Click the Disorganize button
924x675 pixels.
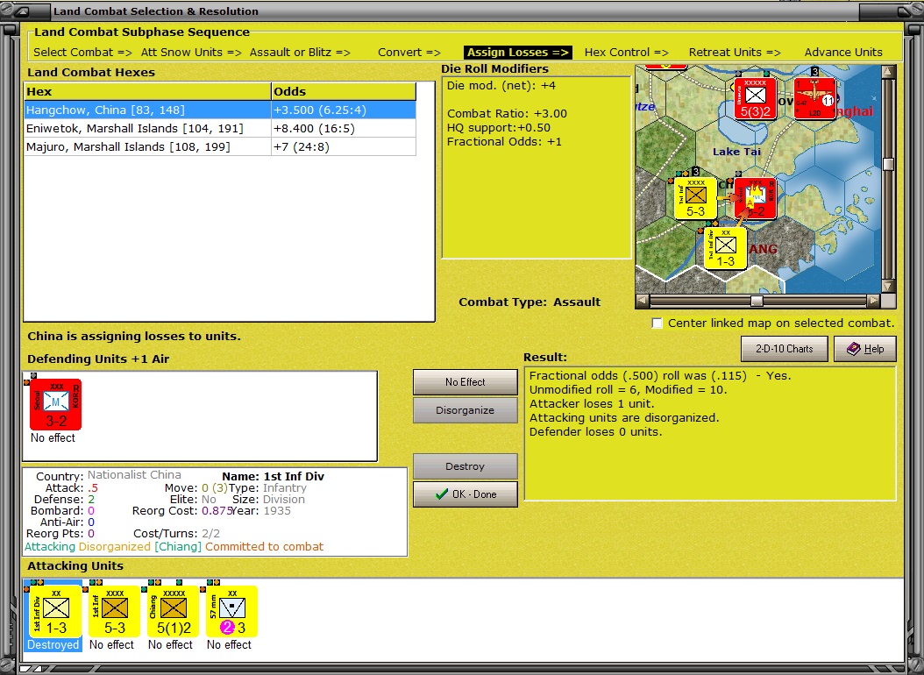(x=465, y=410)
